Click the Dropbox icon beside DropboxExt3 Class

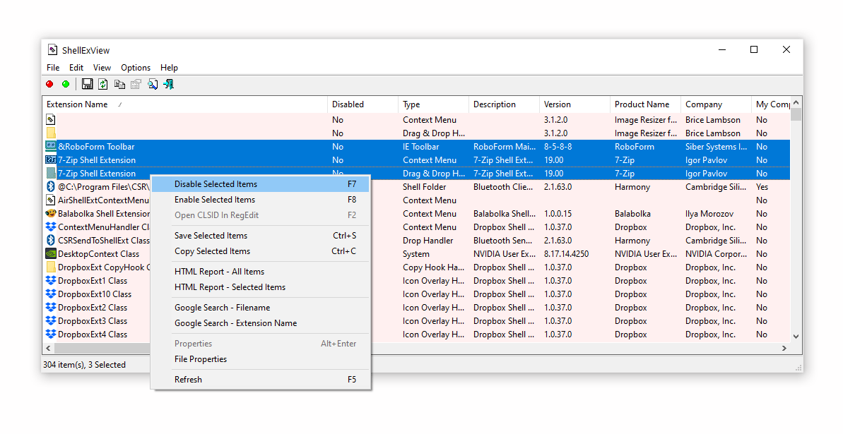click(x=51, y=320)
